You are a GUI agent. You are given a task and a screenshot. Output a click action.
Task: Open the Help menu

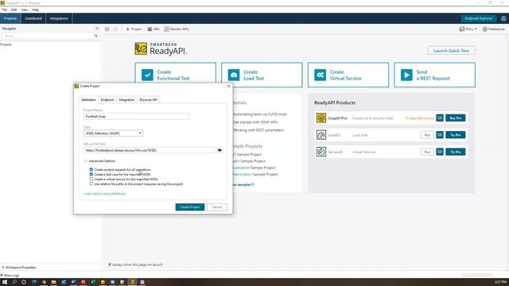pyautogui.click(x=35, y=10)
